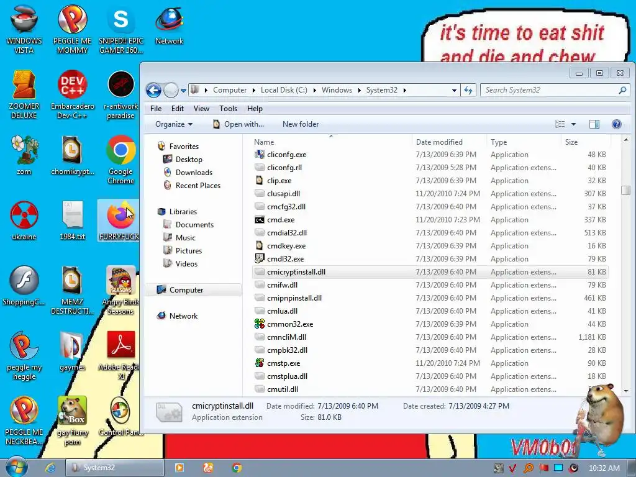The image size is (636, 477).
Task: Sort by Date modified column header
Action: click(x=450, y=142)
